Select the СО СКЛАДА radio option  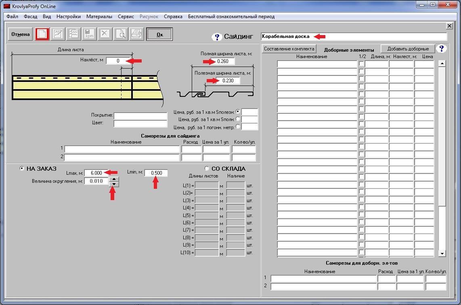(x=207, y=169)
